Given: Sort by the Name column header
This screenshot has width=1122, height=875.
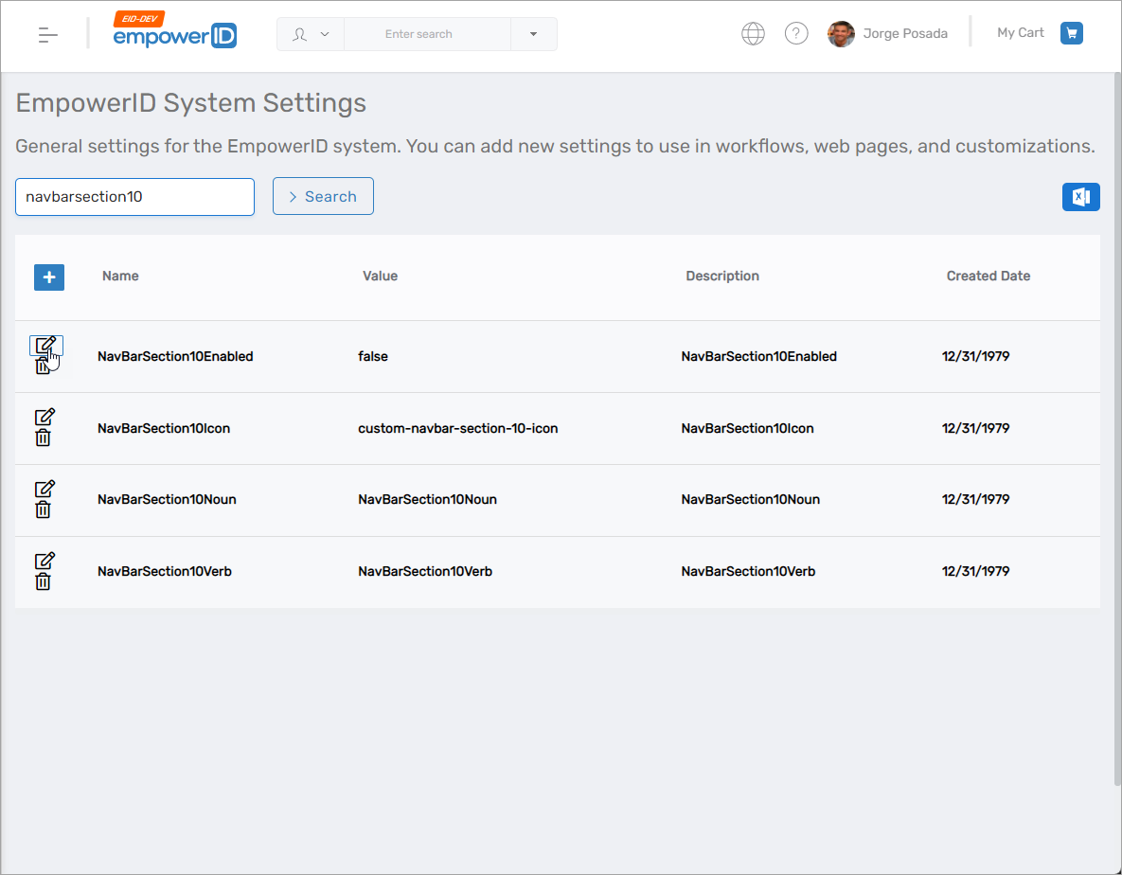Looking at the screenshot, I should coord(120,277).
